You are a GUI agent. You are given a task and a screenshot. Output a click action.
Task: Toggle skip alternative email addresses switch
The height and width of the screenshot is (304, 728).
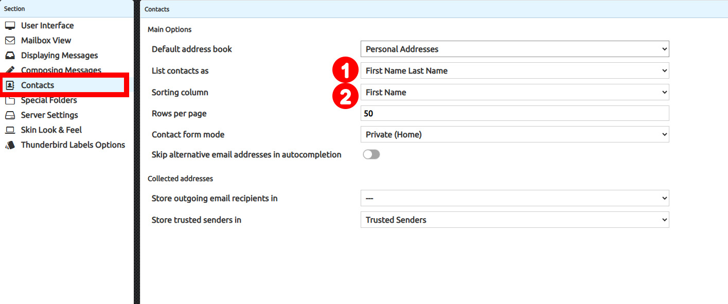[x=371, y=154]
